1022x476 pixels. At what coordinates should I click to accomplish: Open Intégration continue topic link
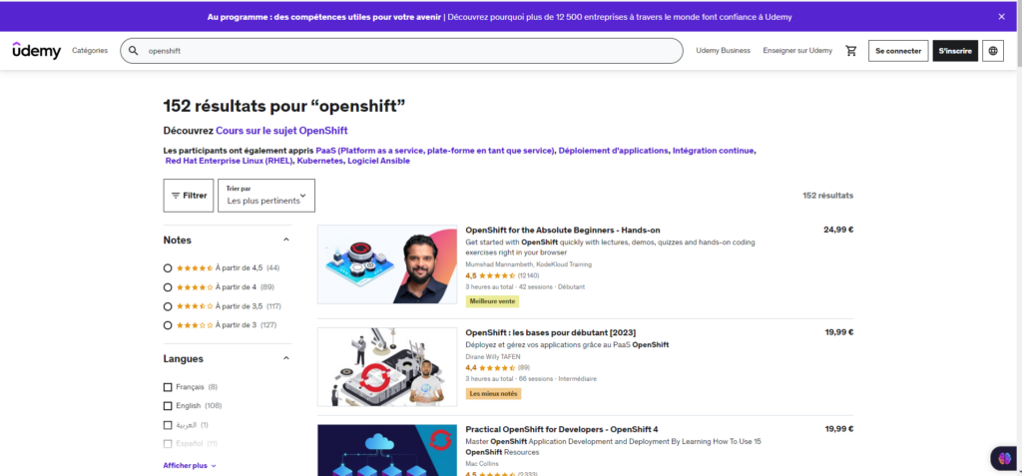point(714,151)
